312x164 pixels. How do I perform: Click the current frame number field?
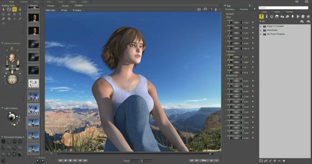(x=135, y=161)
